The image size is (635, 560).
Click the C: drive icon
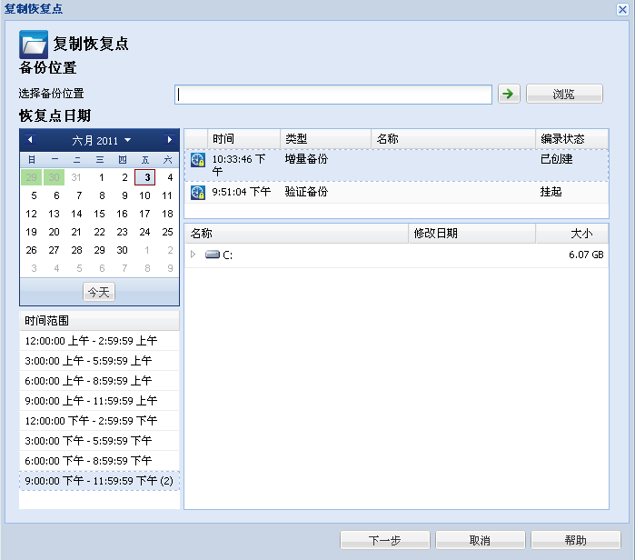click(x=213, y=255)
